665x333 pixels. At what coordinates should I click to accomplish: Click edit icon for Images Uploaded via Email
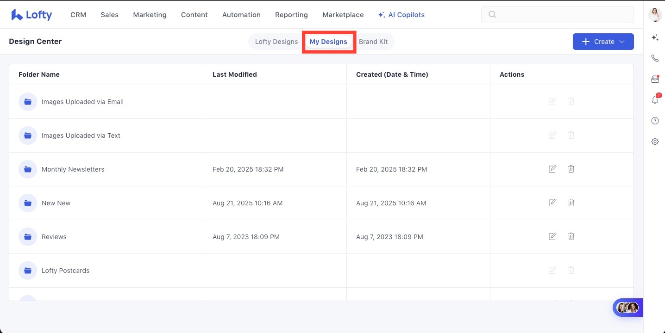point(552,101)
